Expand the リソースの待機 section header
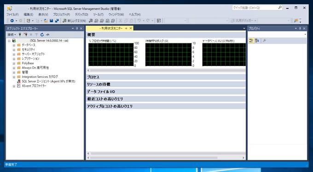The height and width of the screenshot is (172, 313). (166, 84)
